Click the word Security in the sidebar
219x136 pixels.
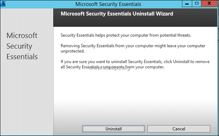pyautogui.click(x=19, y=46)
